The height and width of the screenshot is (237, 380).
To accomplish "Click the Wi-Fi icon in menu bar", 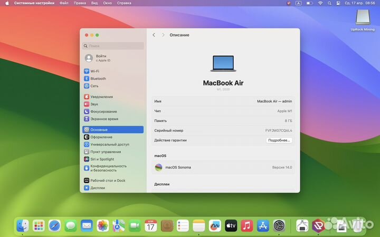I will pyautogui.click(x=320, y=3).
